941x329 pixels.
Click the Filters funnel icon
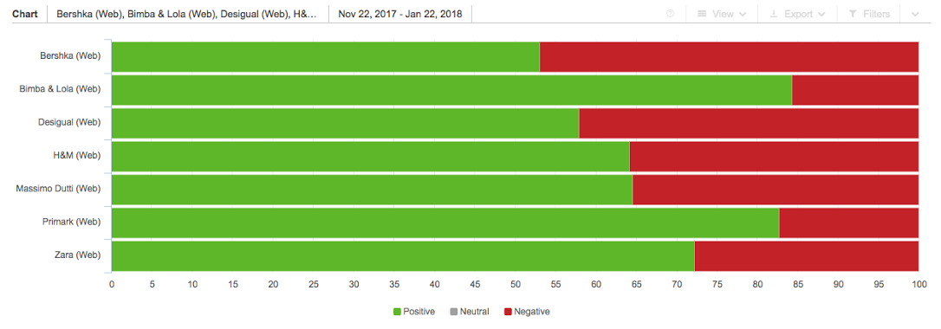pos(853,14)
